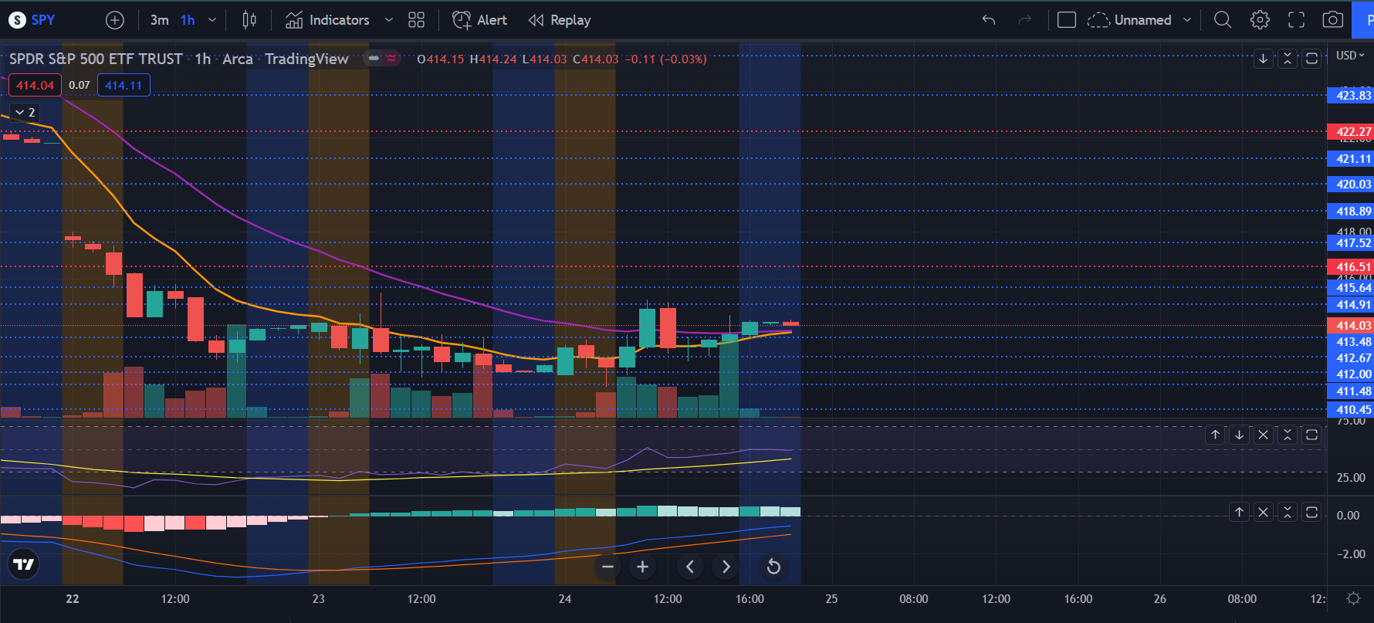Click the current price 414.03 label
1374x623 pixels.
1350,326
